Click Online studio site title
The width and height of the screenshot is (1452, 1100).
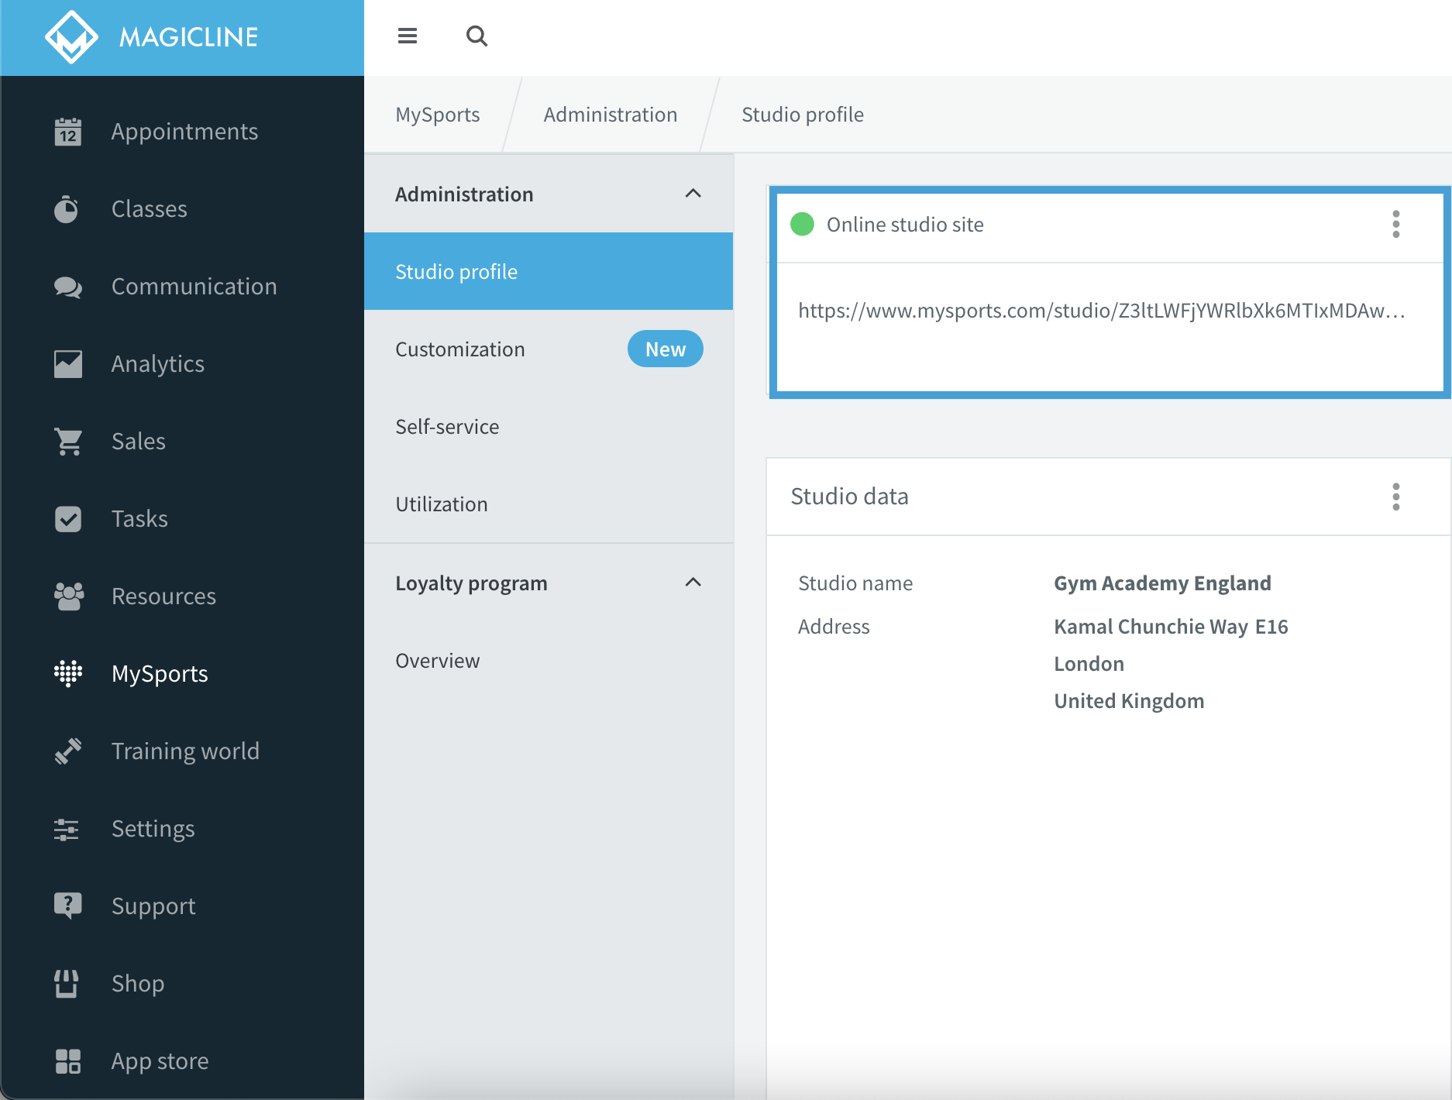(905, 225)
